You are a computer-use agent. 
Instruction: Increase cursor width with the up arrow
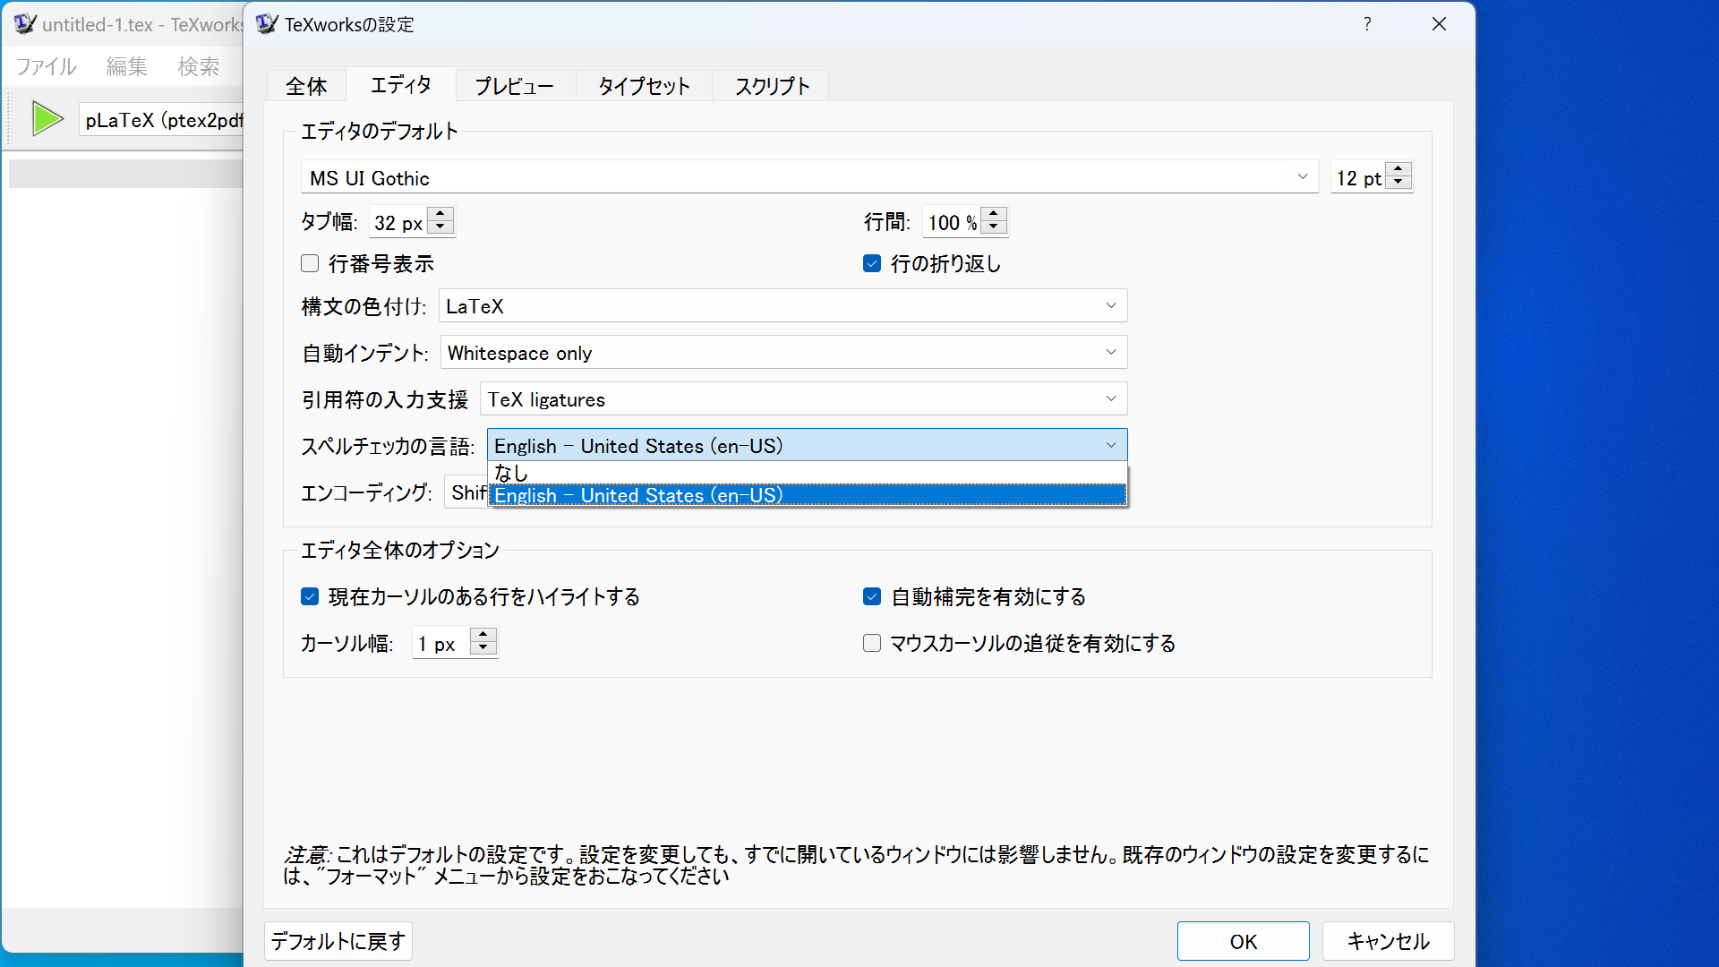[483, 635]
